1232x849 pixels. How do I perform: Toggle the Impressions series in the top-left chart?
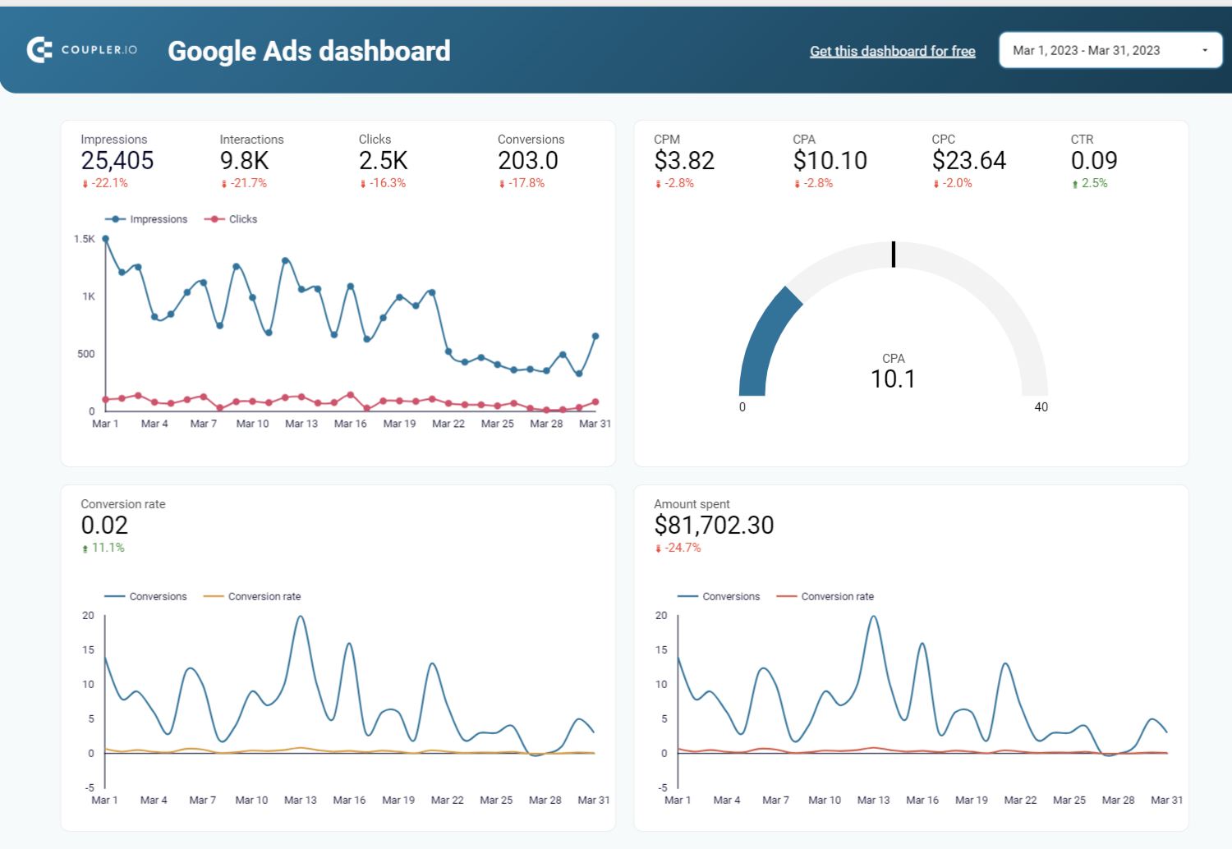(x=148, y=219)
